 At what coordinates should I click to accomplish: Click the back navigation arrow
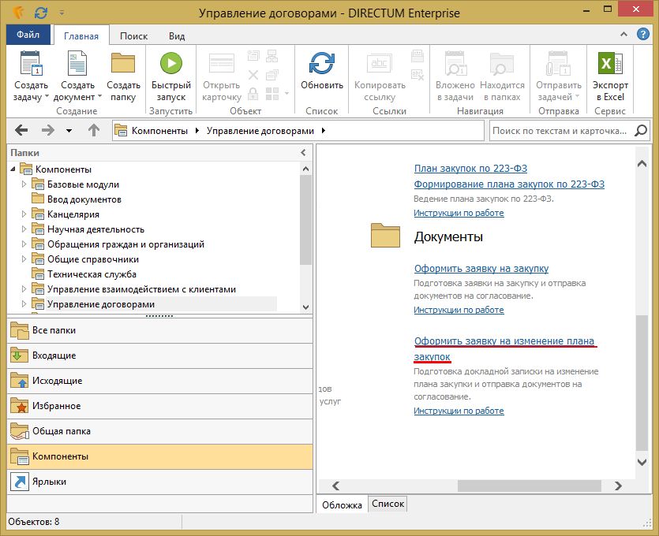tap(21, 130)
